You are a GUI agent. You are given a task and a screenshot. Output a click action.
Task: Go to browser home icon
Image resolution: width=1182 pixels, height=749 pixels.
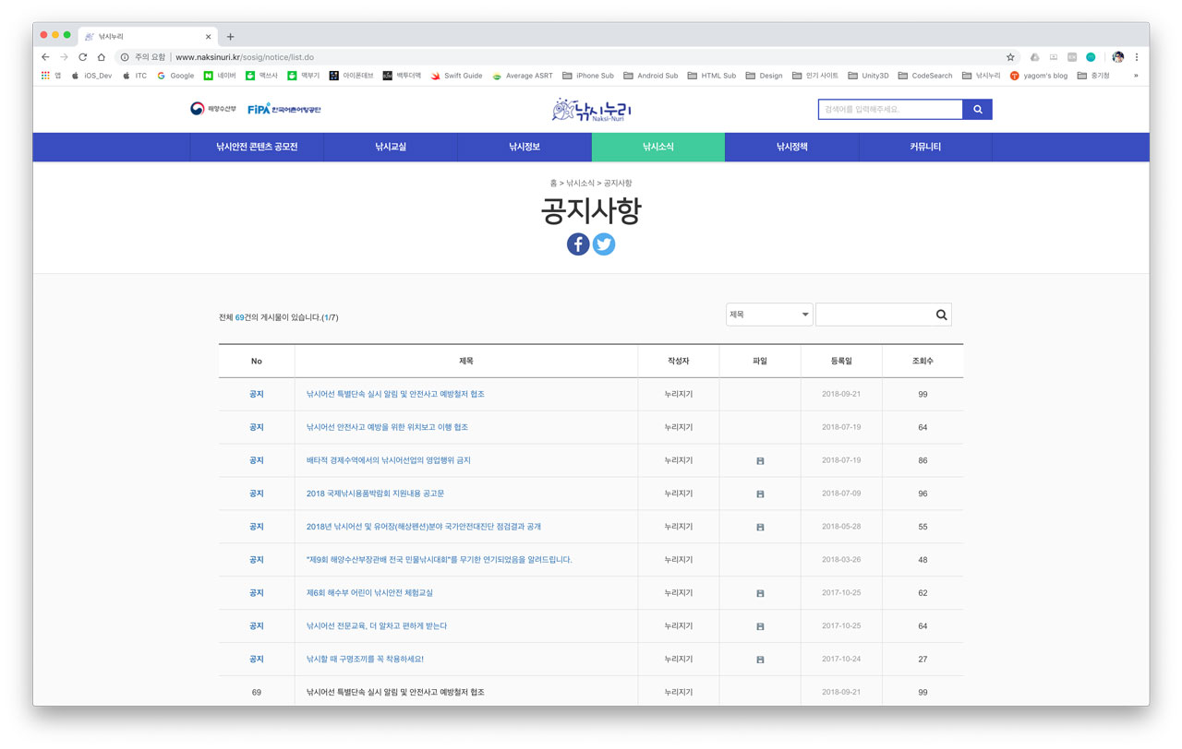pyautogui.click(x=102, y=57)
